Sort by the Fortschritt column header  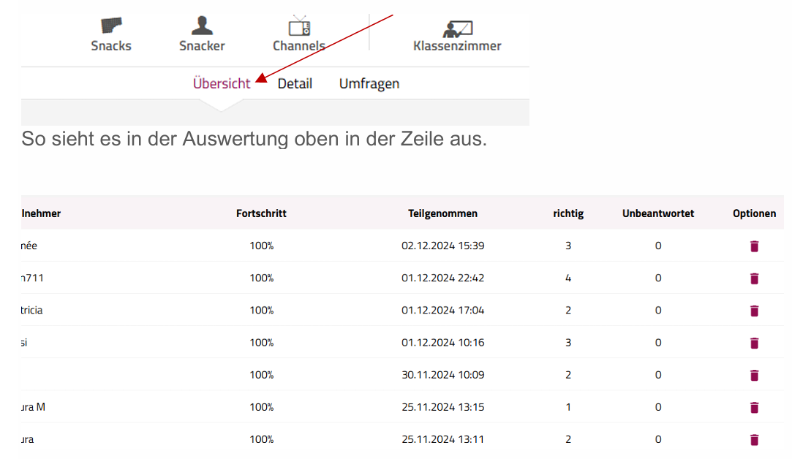point(261,213)
